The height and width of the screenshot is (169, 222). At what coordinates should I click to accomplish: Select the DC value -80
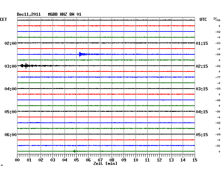coord(218,112)
